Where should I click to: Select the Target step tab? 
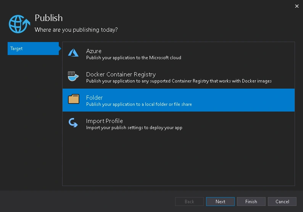point(33,49)
